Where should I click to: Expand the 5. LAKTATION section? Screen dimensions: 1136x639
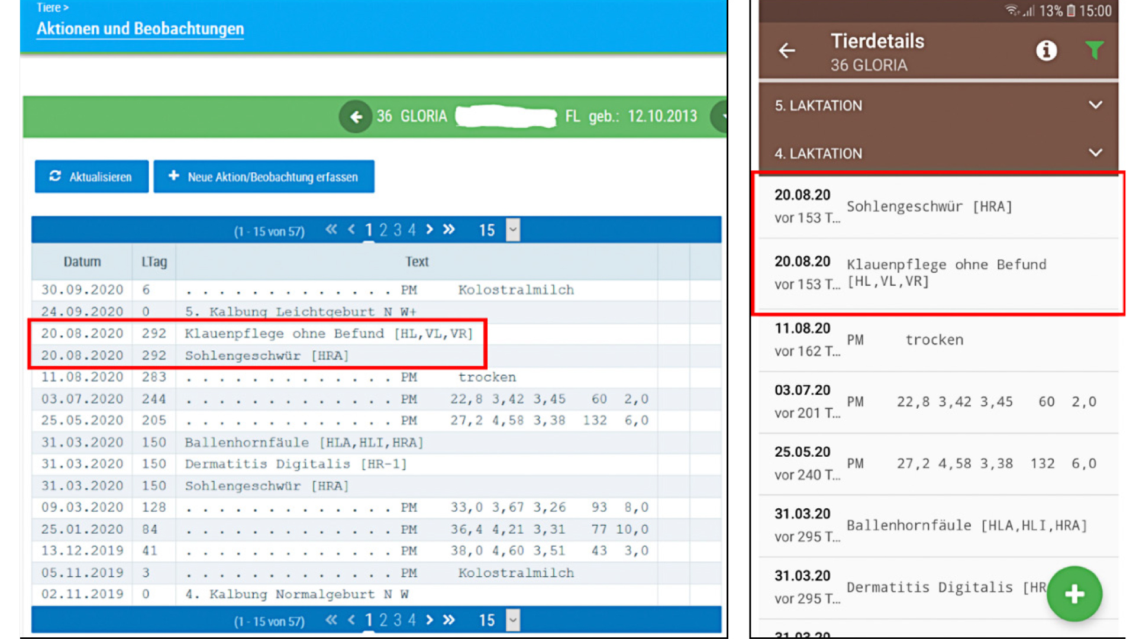coord(1095,105)
